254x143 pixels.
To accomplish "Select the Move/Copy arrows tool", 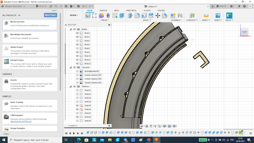I will click(158, 15).
